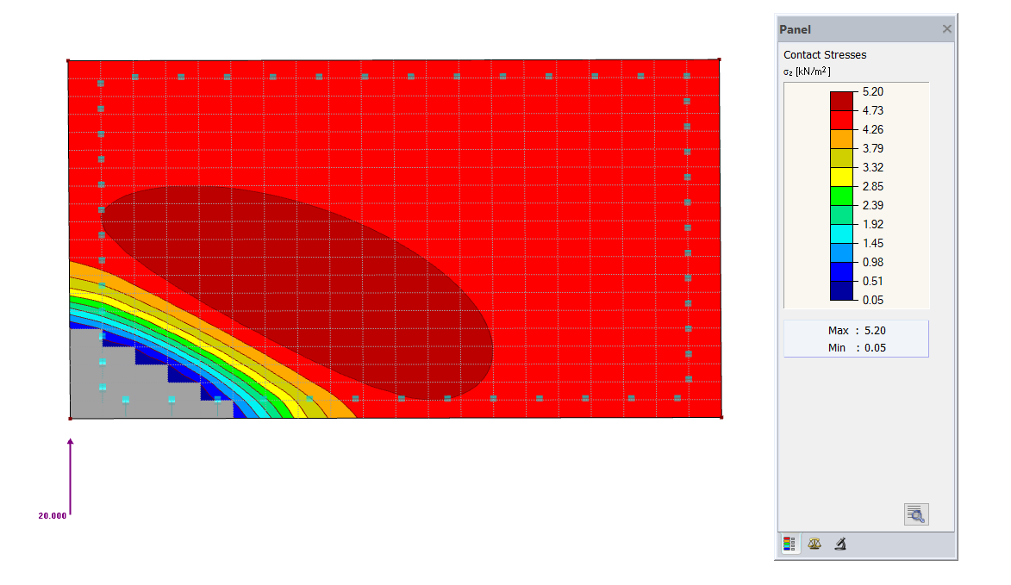The image size is (1011, 585).
Task: Click the σz [kN/m²] unit label
Action: point(807,72)
